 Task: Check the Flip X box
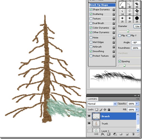[120, 35]
